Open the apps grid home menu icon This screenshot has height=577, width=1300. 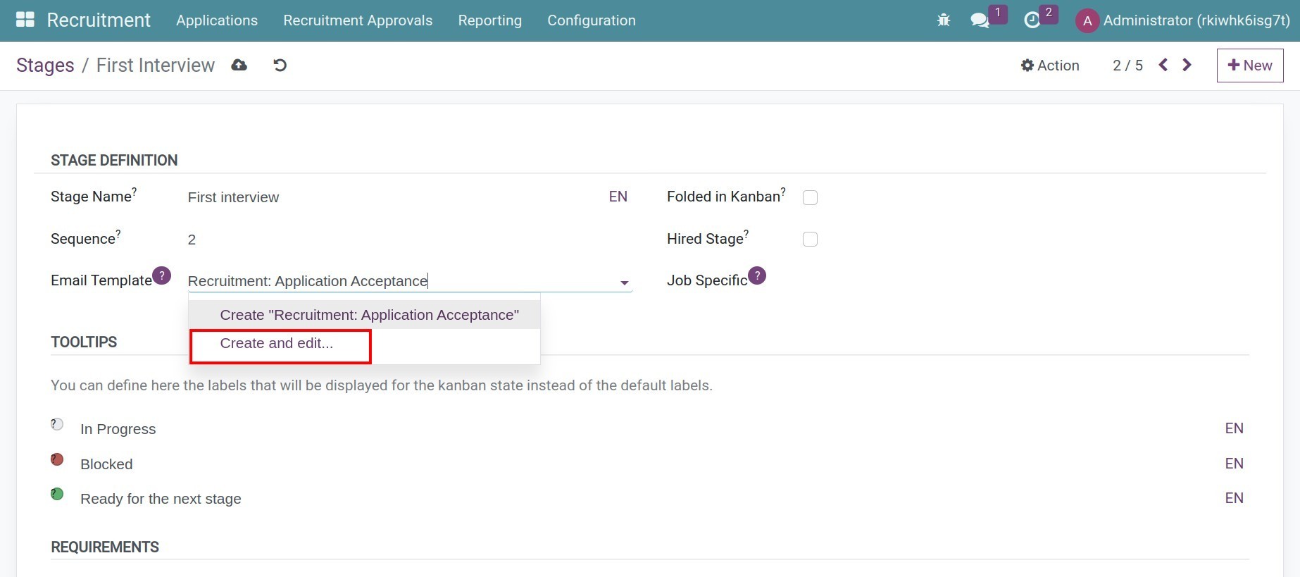(25, 20)
